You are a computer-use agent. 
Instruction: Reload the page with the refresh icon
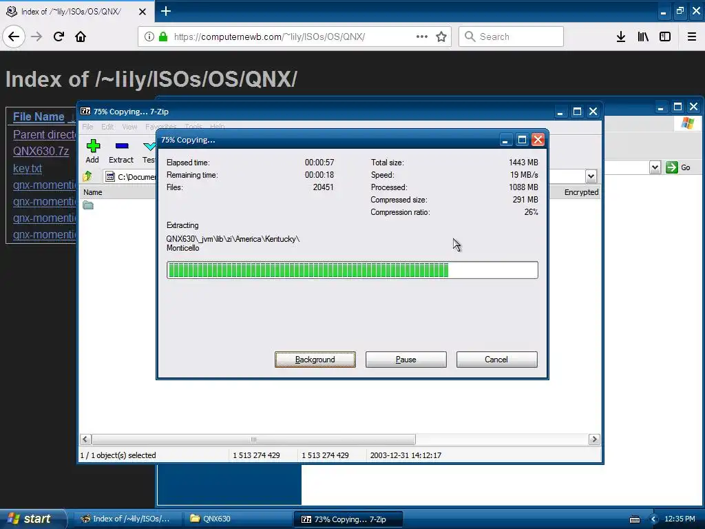click(x=59, y=37)
